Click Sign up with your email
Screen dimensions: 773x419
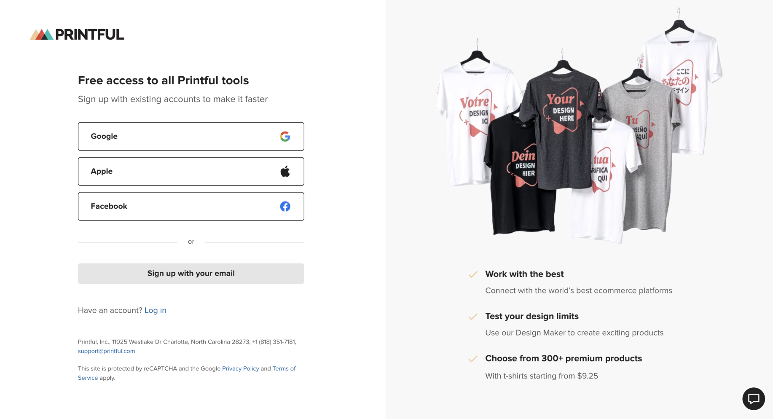pos(191,273)
